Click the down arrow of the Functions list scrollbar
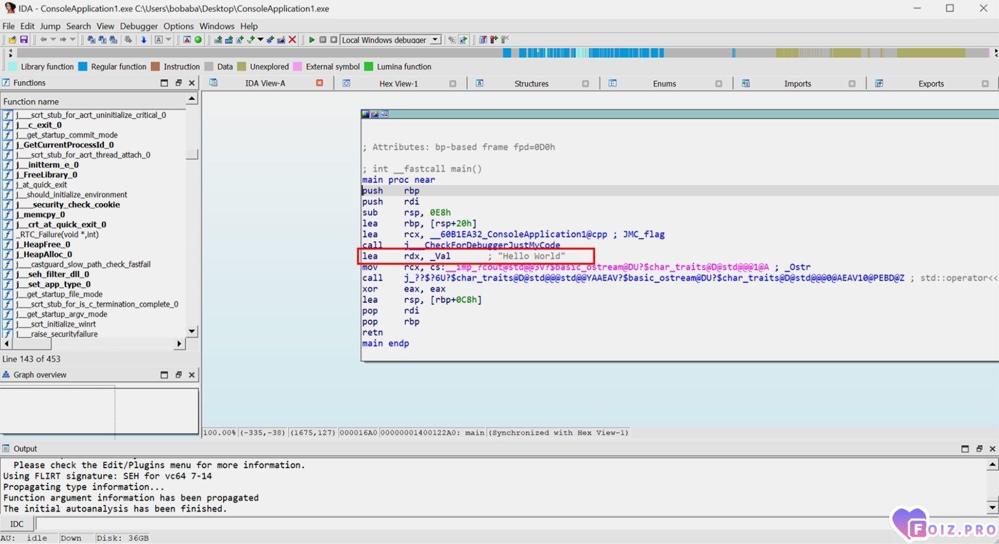The height and width of the screenshot is (544, 999). (x=192, y=331)
